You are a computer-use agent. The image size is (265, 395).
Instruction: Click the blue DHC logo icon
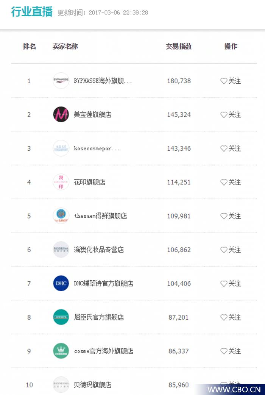pos(61,283)
